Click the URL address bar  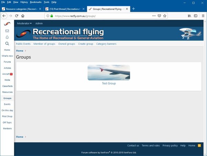pyautogui.click(x=100, y=16)
